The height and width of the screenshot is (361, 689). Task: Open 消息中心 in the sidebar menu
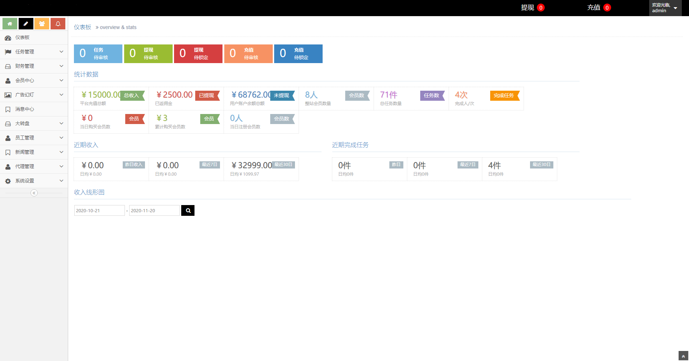(24, 109)
